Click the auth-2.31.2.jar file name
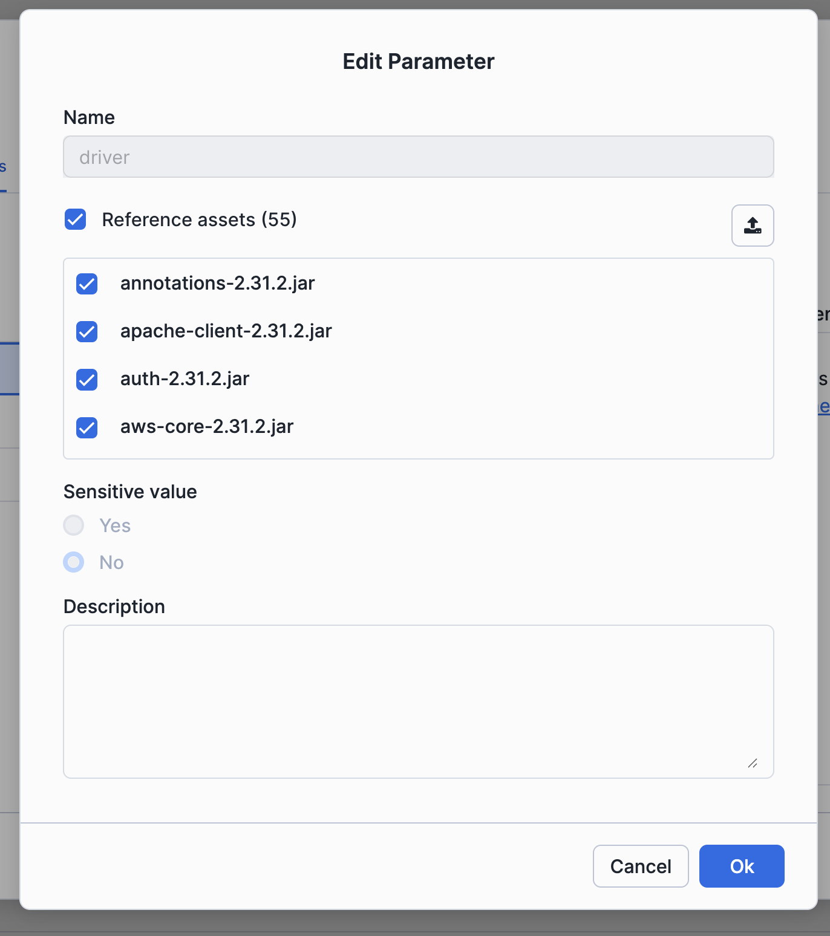 tap(185, 379)
